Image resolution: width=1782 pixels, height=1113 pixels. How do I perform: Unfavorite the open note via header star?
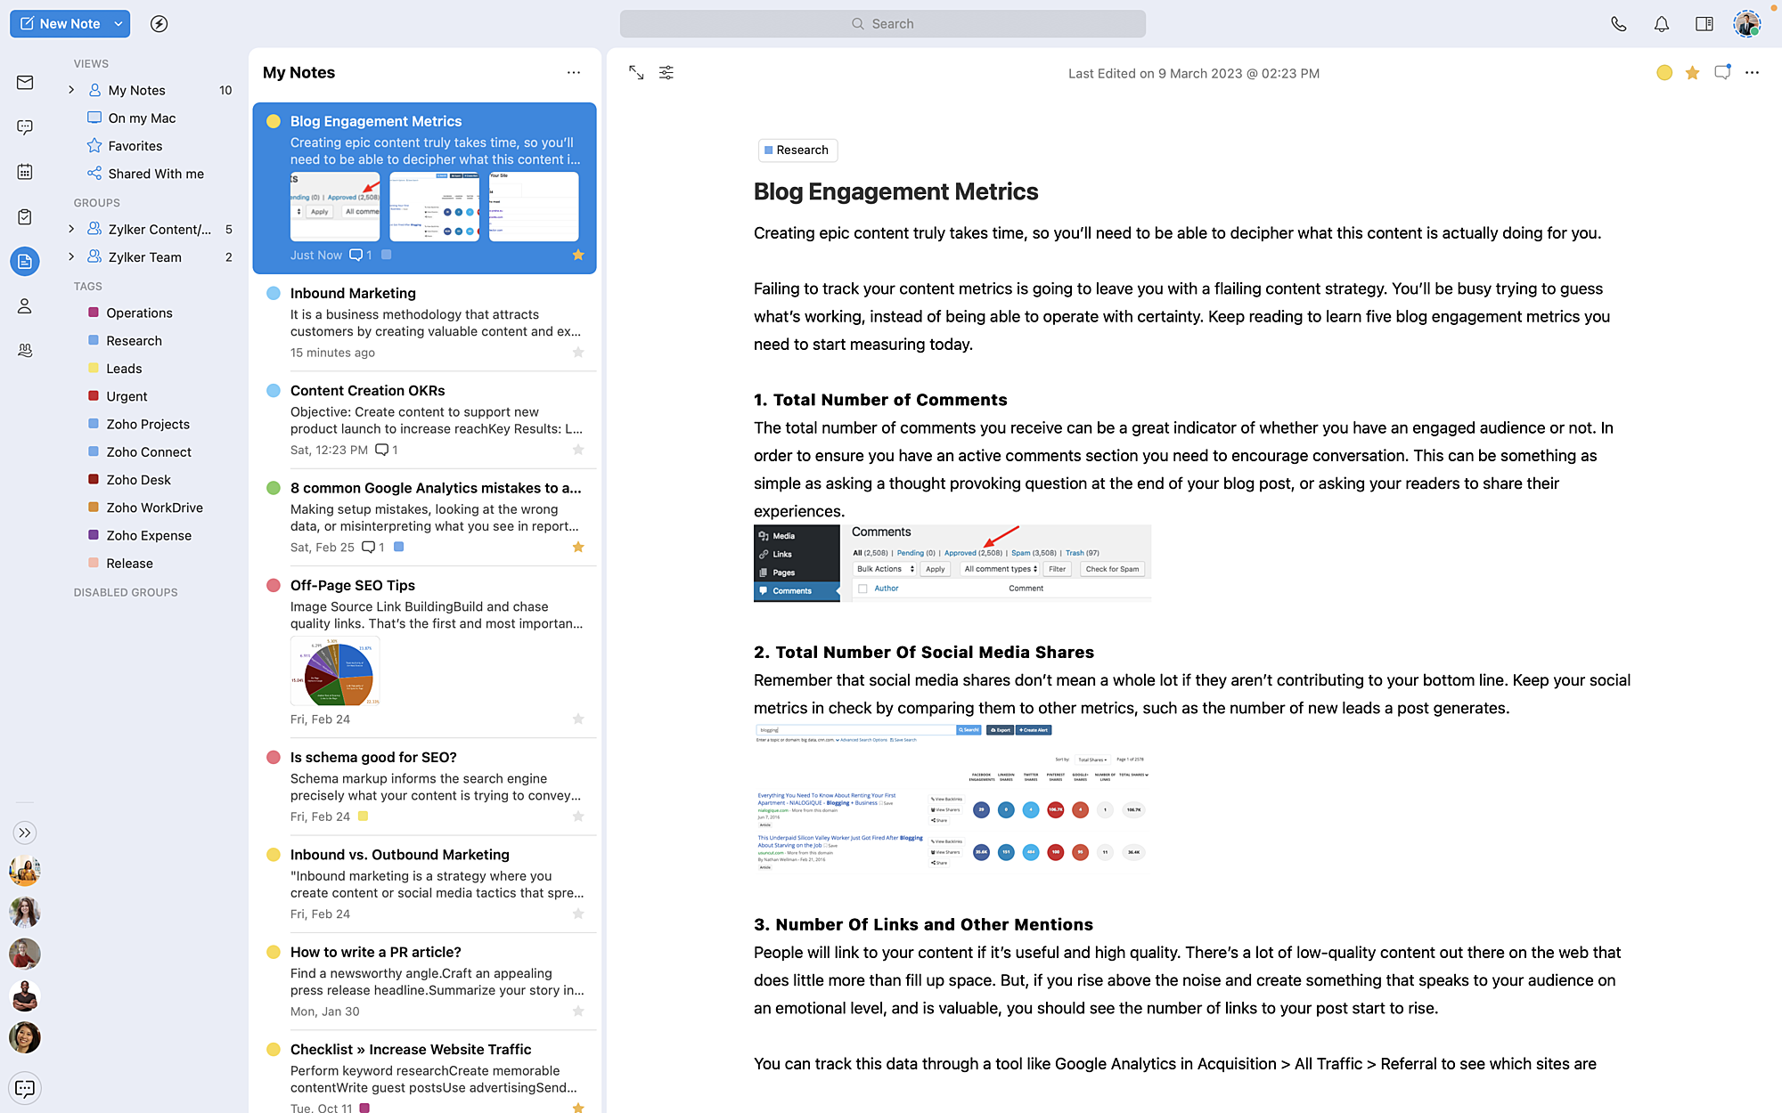pos(1692,73)
